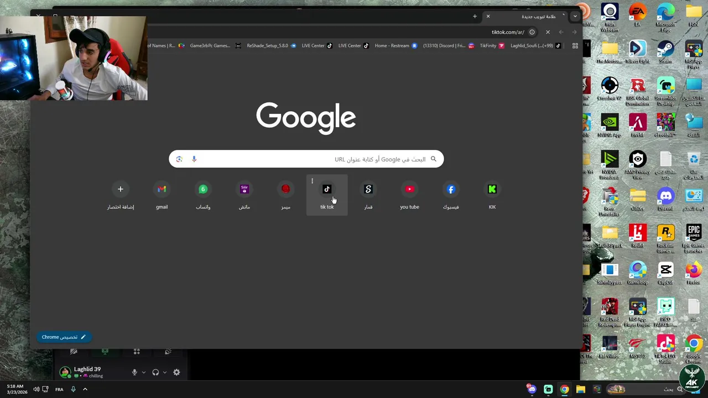Screen dimensions: 708x398
Task: Click the Customize Chrome button
Action: point(64,337)
